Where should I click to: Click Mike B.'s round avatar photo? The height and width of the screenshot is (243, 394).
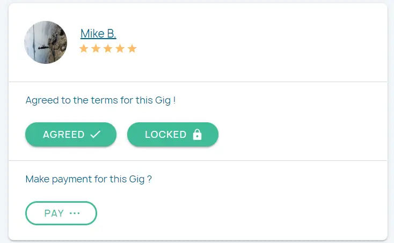(46, 42)
